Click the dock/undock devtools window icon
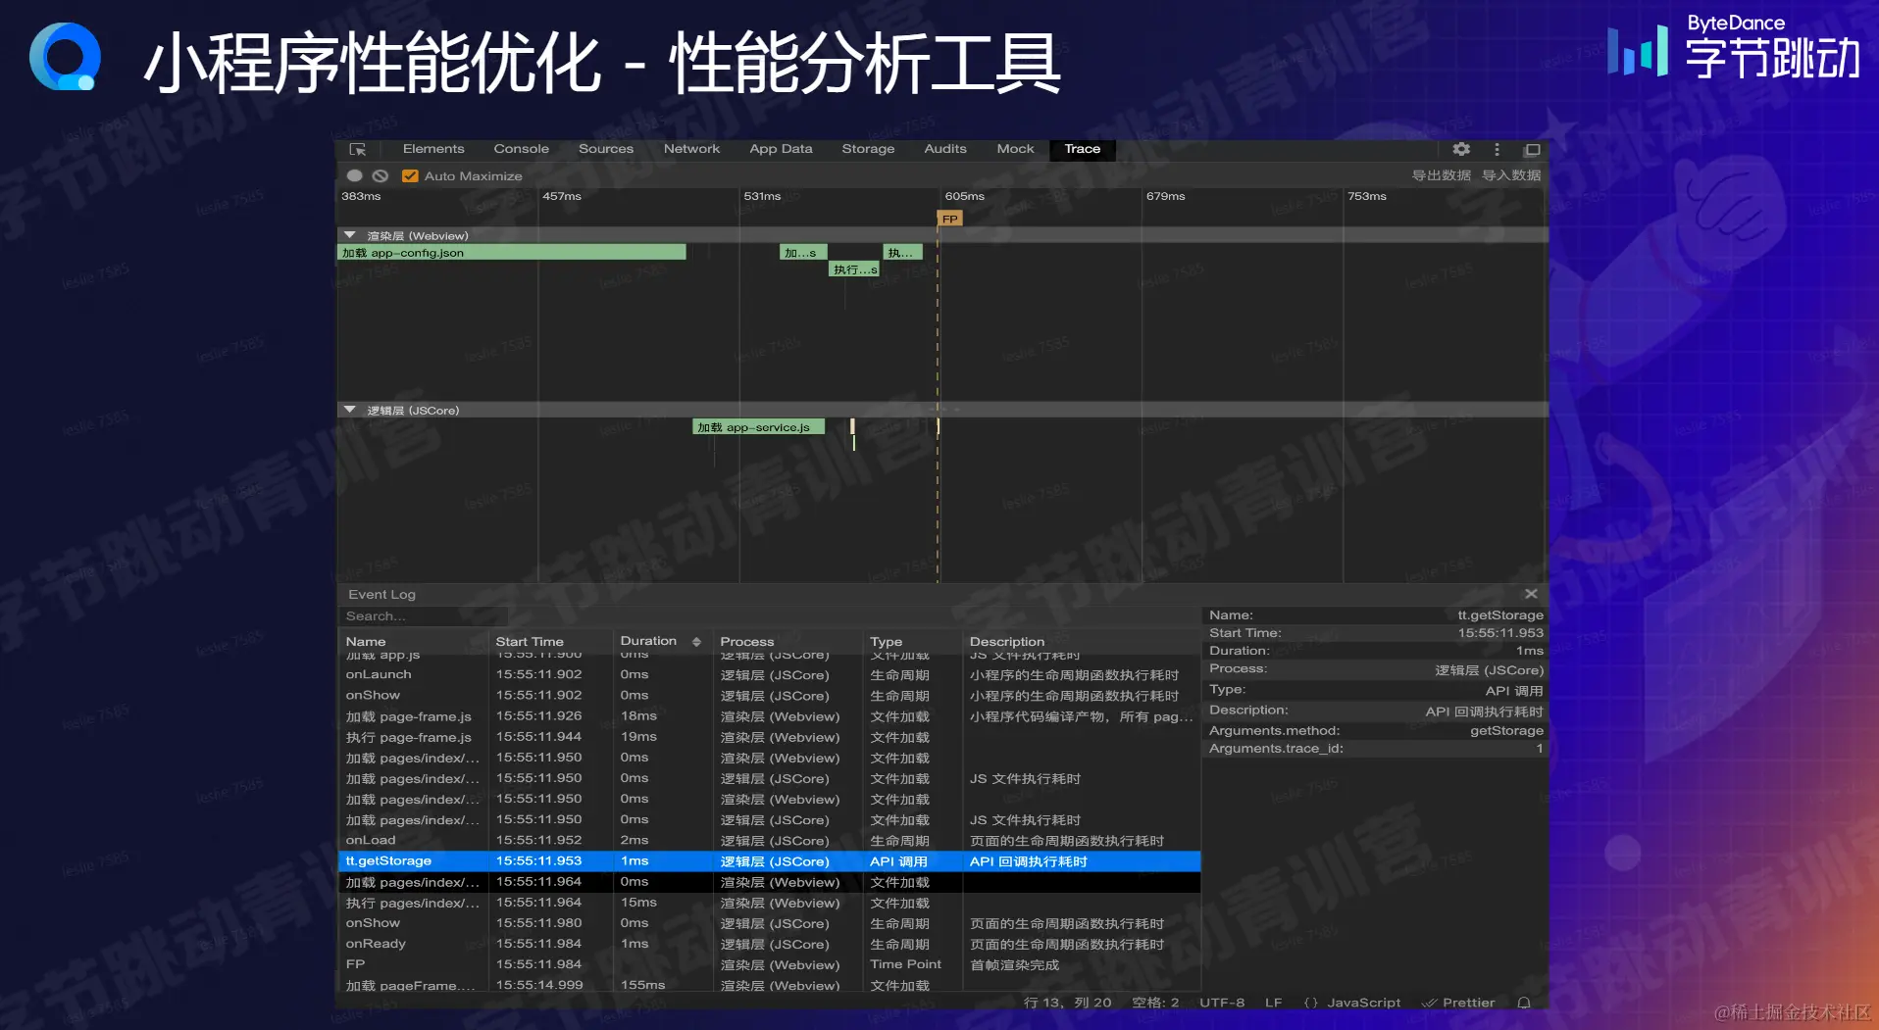 click(1532, 150)
